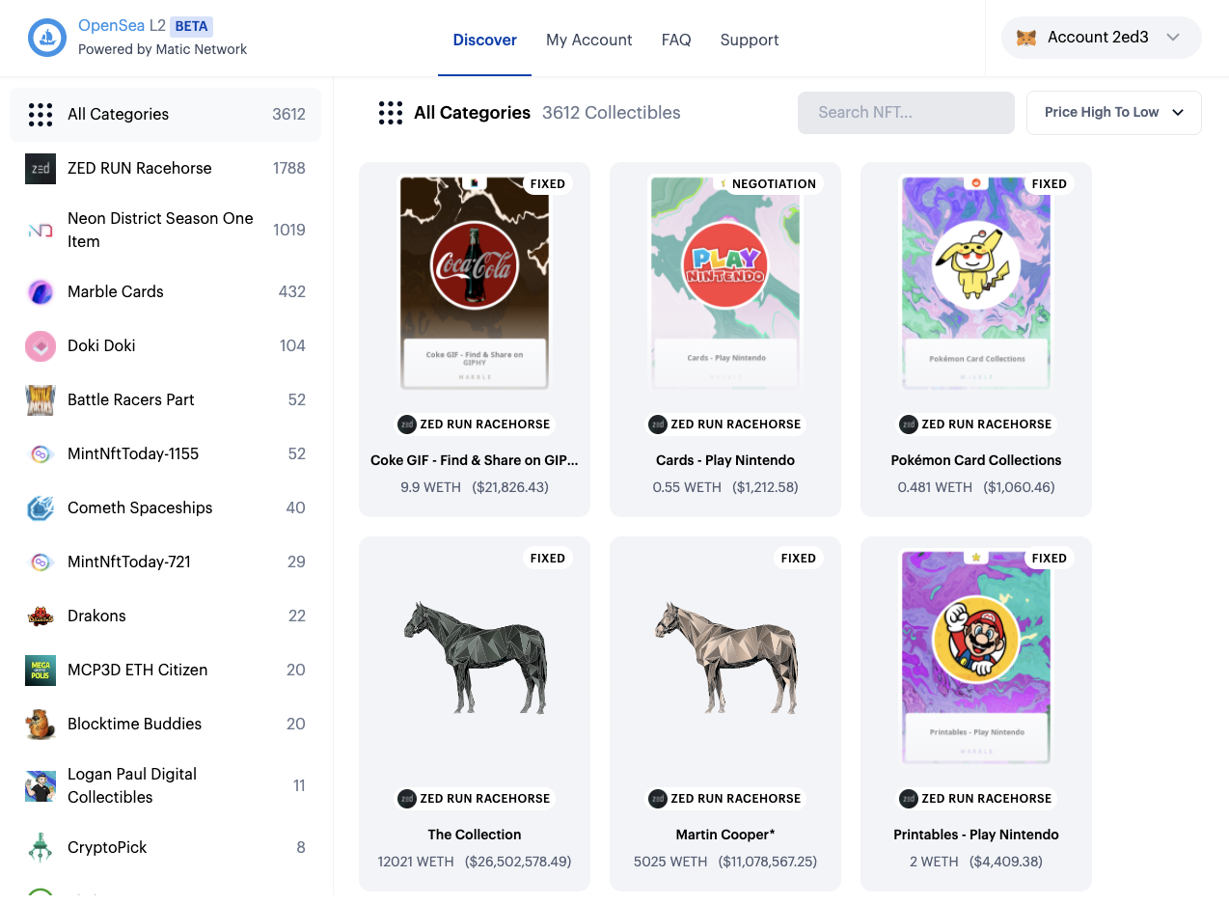Click the MintNftToday-721 icon
Image resolution: width=1229 pixels, height=904 pixels.
41,562
